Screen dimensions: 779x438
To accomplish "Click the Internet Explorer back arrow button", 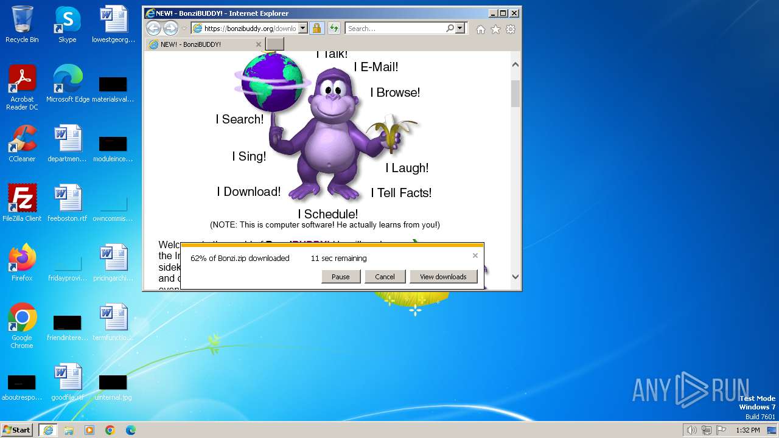I will 153,28.
